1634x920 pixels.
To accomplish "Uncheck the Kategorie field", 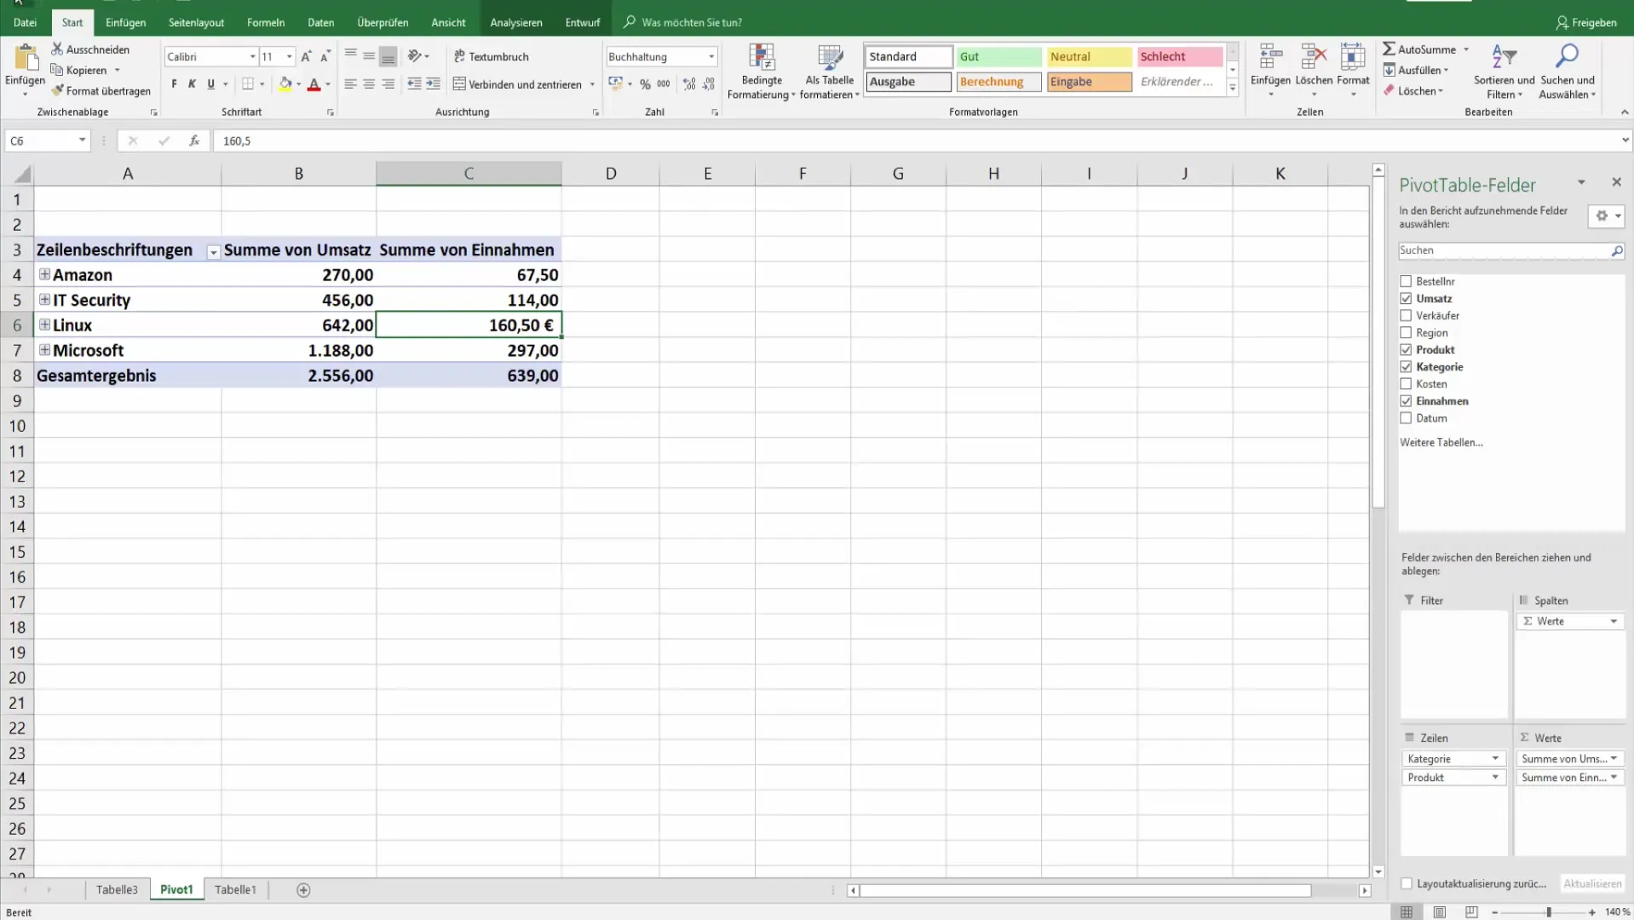I will [x=1406, y=366].
